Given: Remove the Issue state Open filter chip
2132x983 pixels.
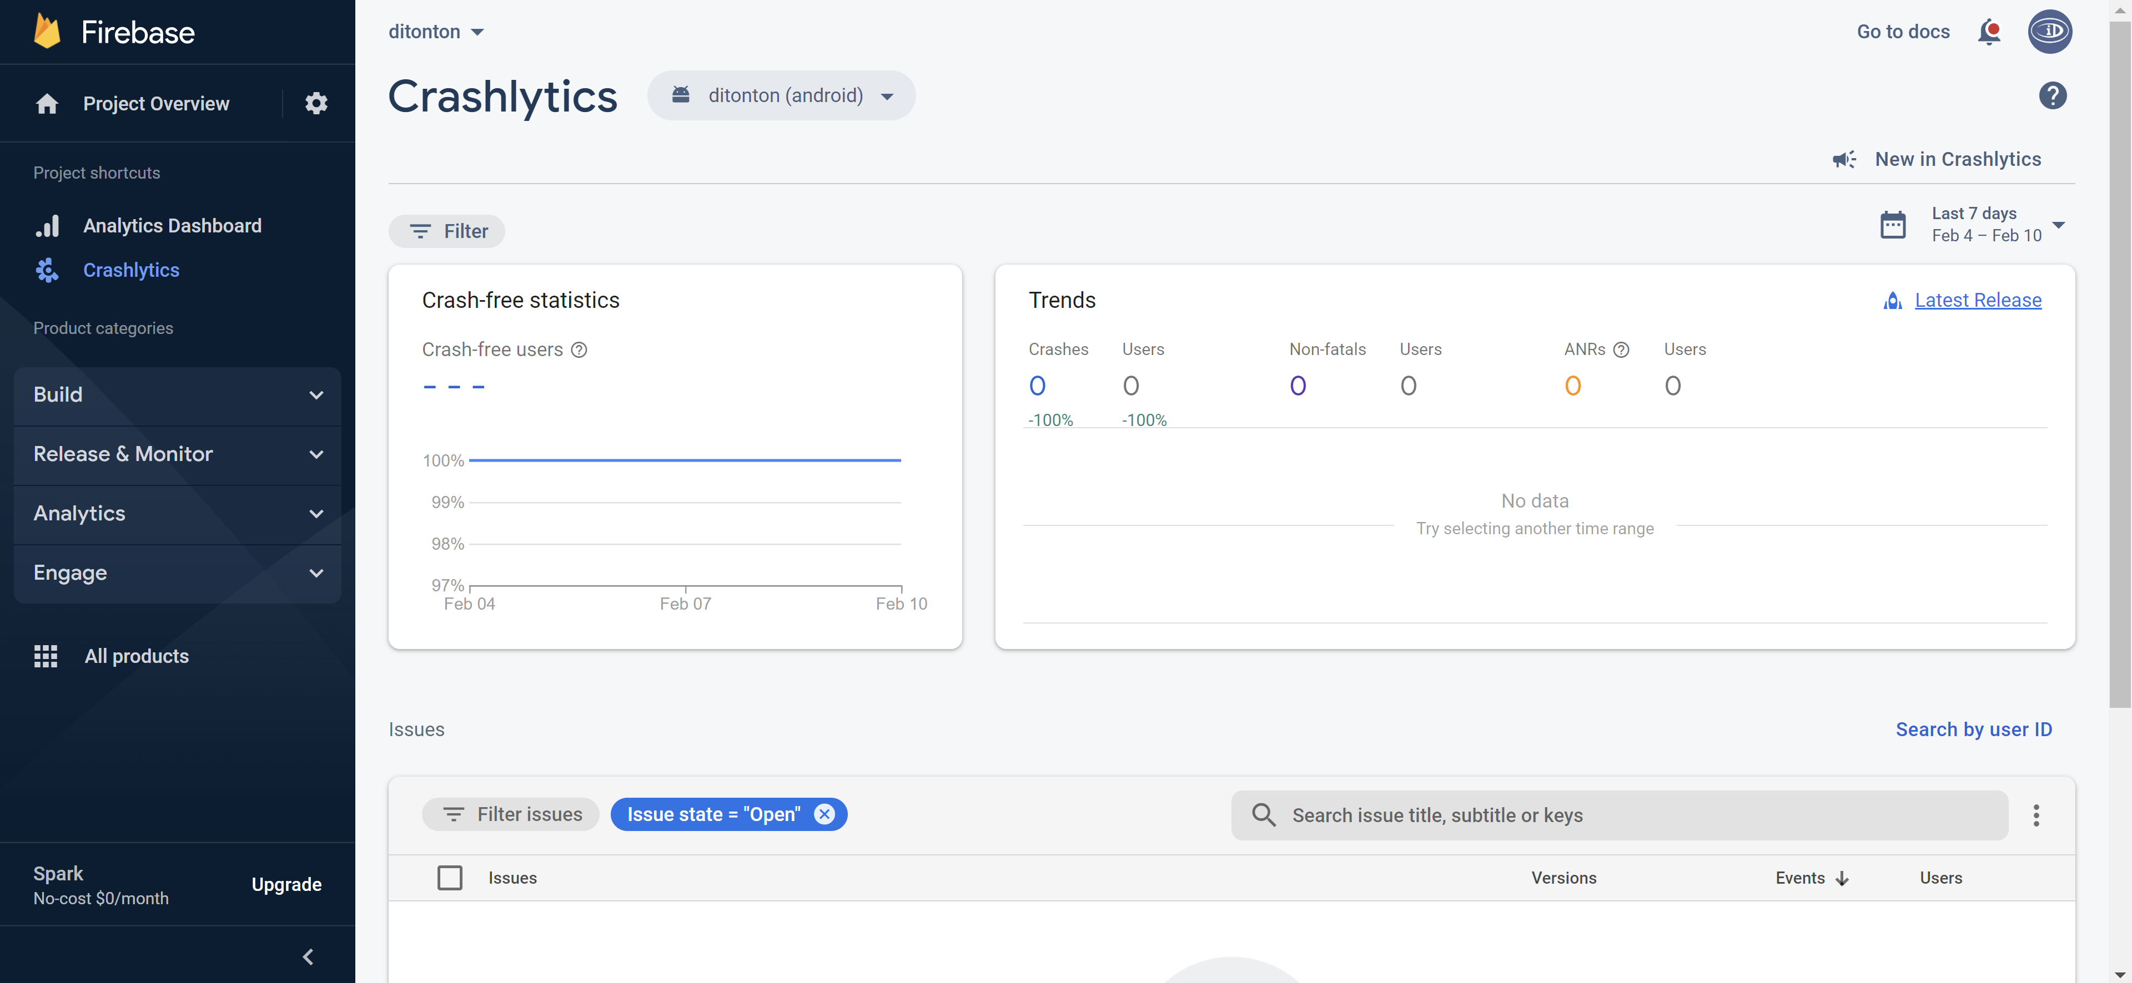Looking at the screenshot, I should [824, 814].
